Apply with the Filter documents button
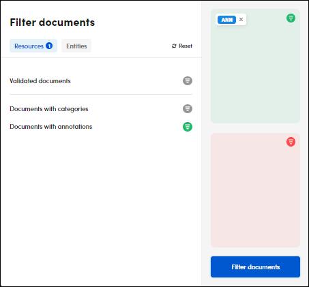This screenshot has height=287, width=309. [x=255, y=267]
